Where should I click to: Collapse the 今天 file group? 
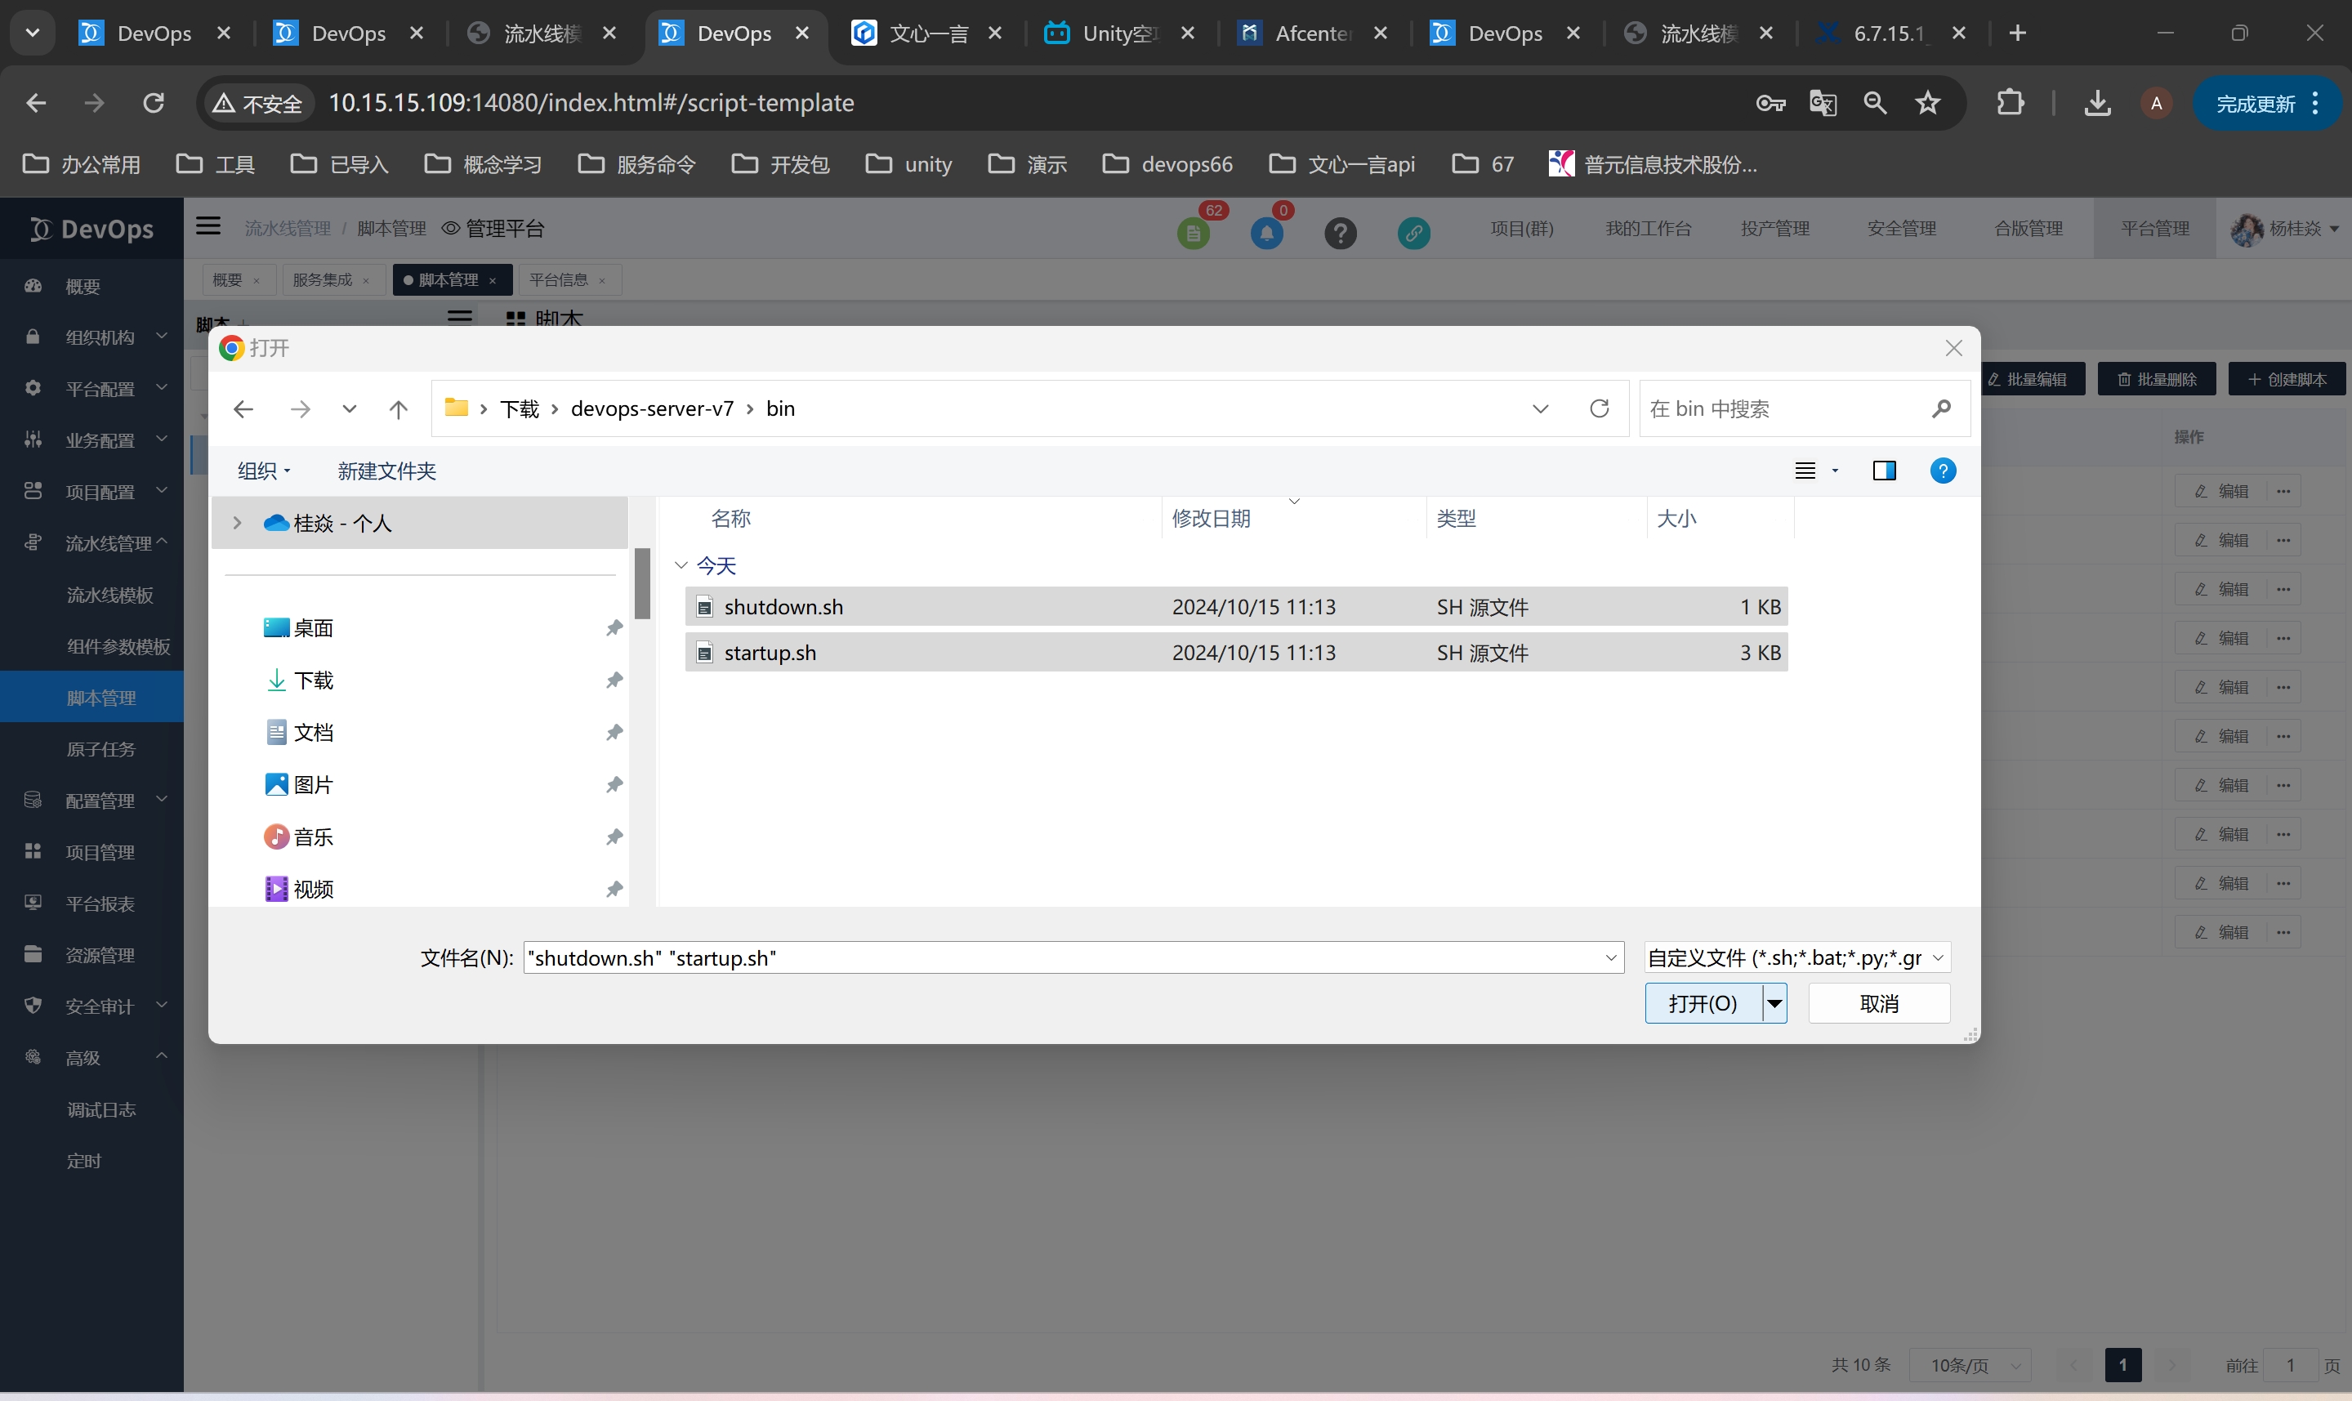pyautogui.click(x=681, y=565)
